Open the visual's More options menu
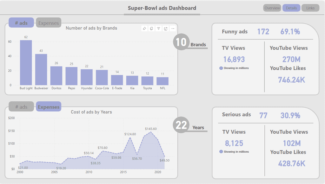Image resolution: width=325 pixels, height=184 pixels. point(173,29)
